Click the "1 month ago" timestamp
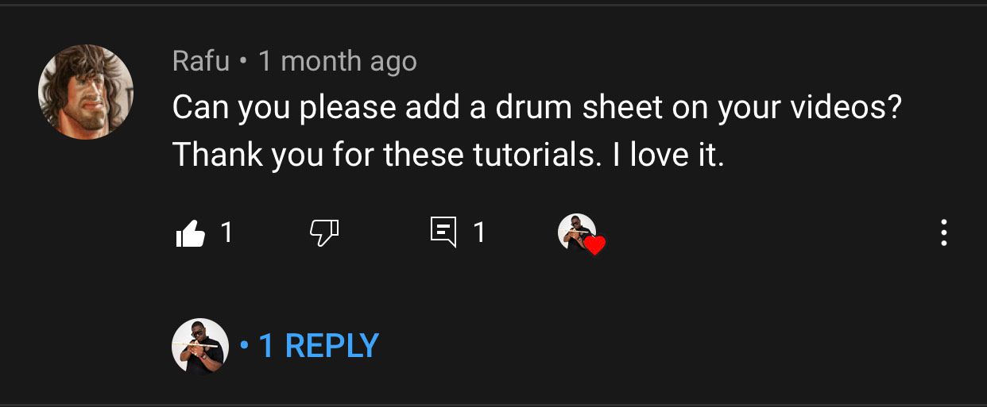This screenshot has width=987, height=407. point(338,61)
